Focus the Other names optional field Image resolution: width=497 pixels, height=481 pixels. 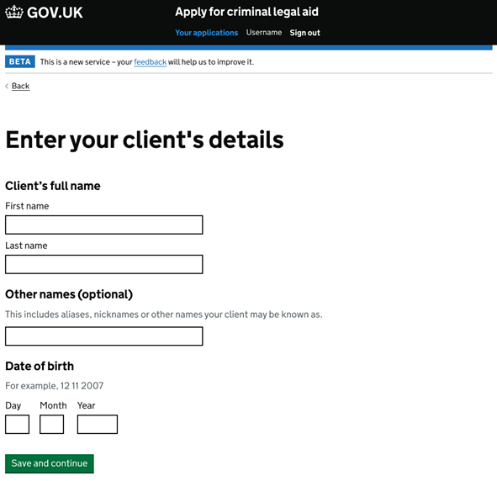point(104,336)
